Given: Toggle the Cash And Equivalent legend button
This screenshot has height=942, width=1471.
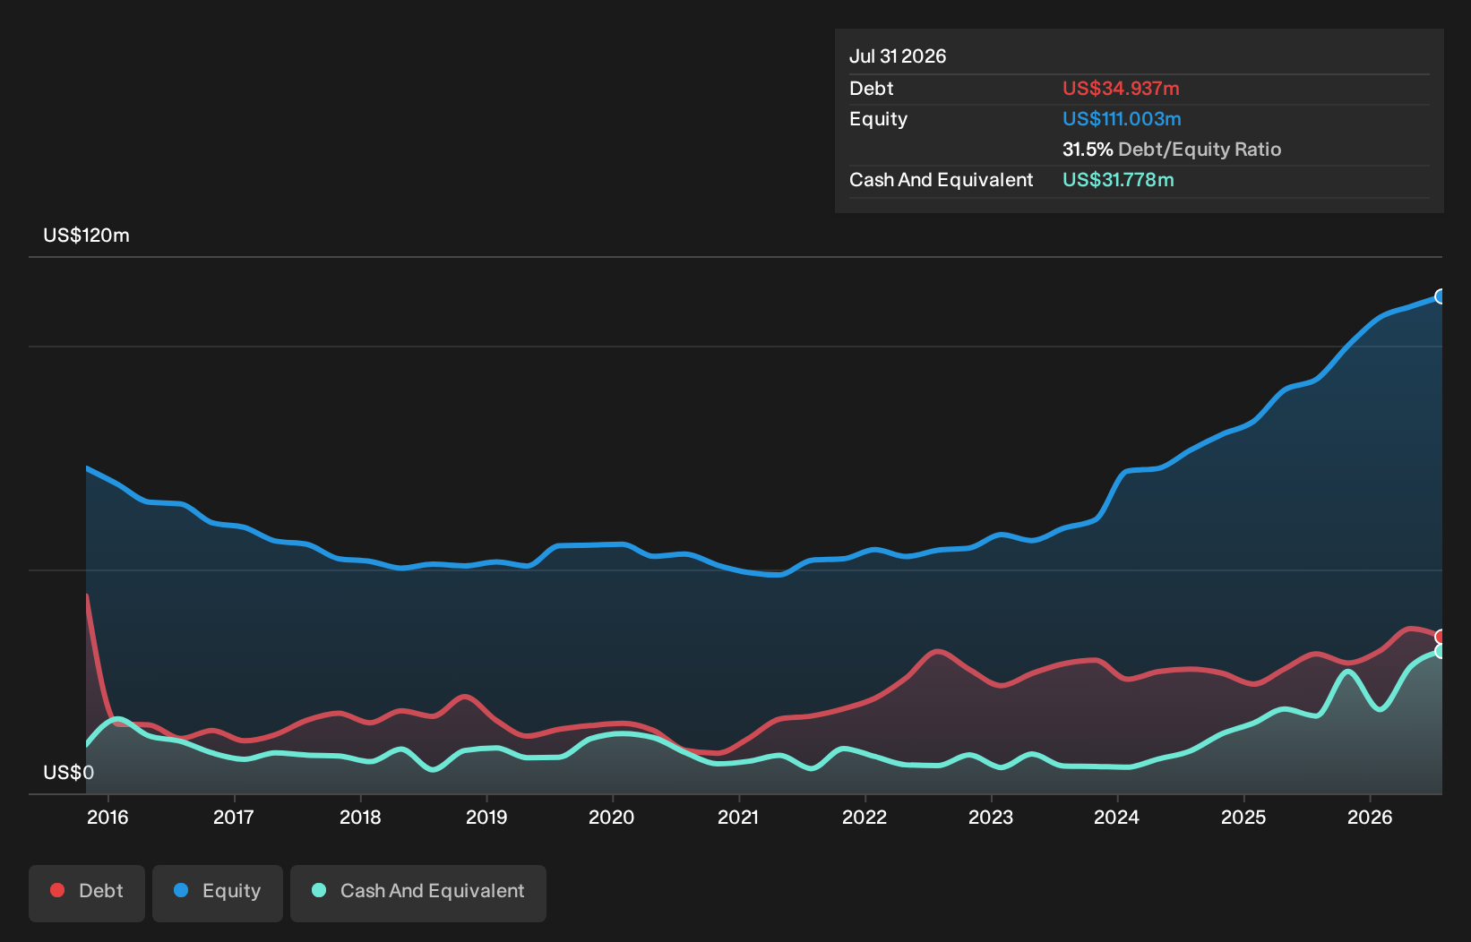Looking at the screenshot, I should pyautogui.click(x=418, y=893).
